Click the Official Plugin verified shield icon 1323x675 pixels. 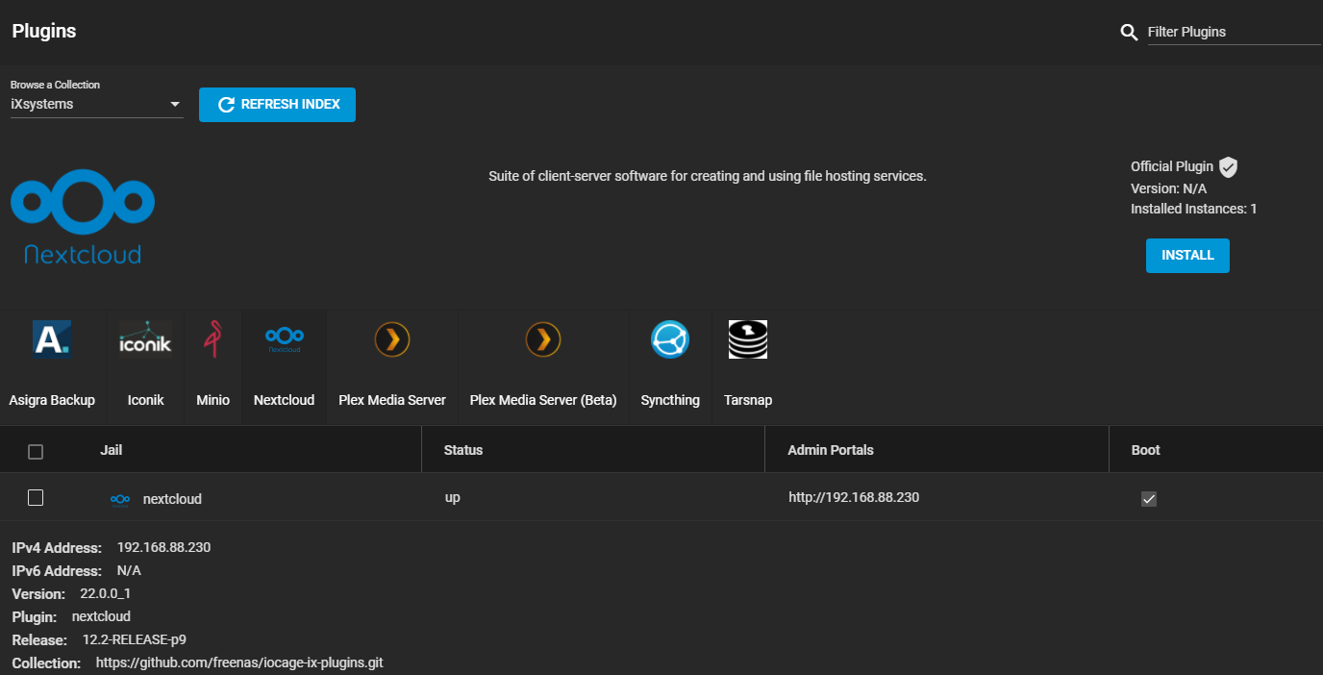(x=1228, y=167)
